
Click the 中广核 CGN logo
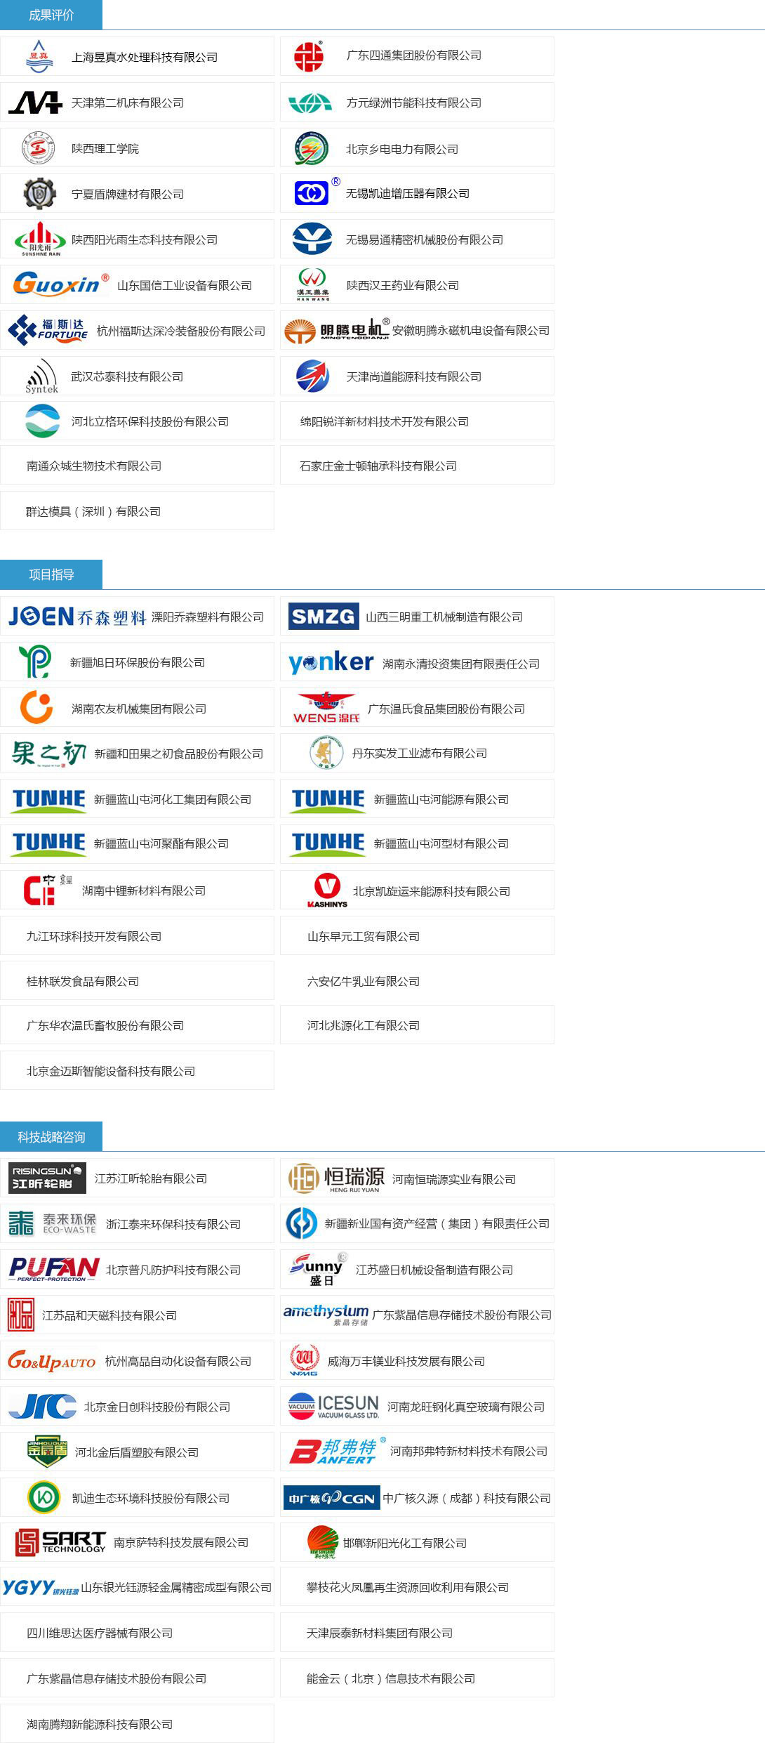click(331, 1498)
